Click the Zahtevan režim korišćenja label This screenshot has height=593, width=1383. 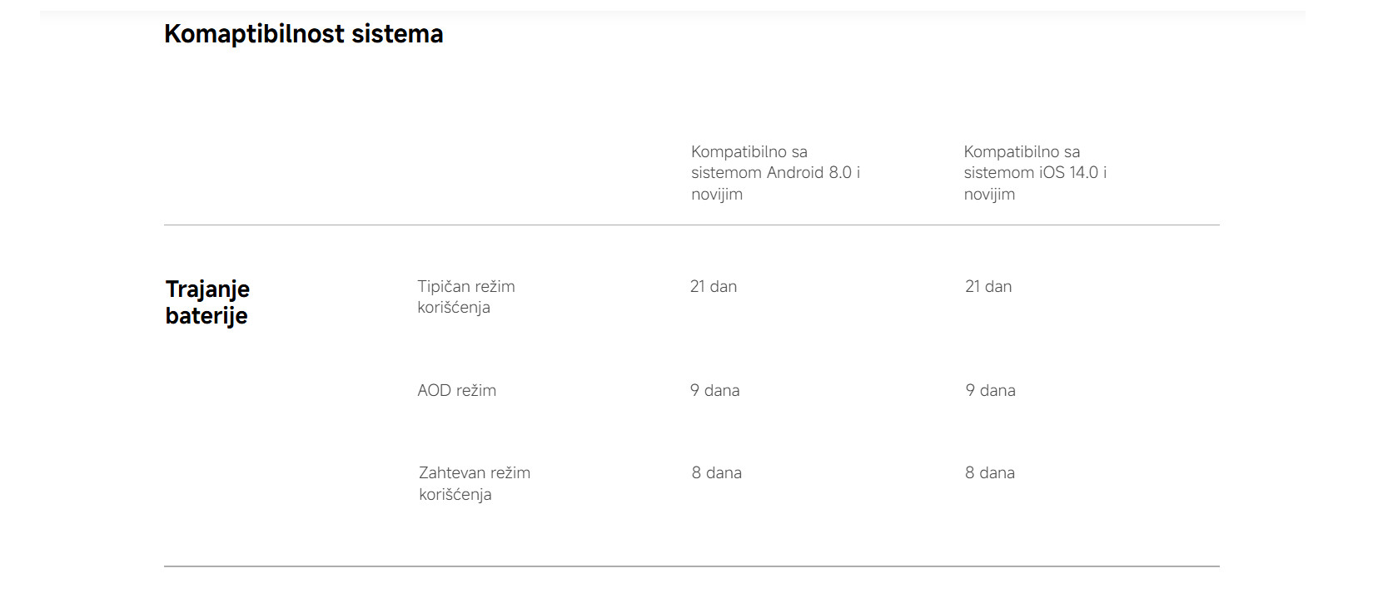pyautogui.click(x=475, y=483)
